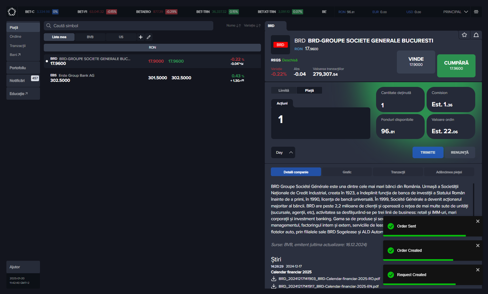Viewport: 488px width, 294px height.
Task: Set a price alert with bell icon
Action: (476, 35)
